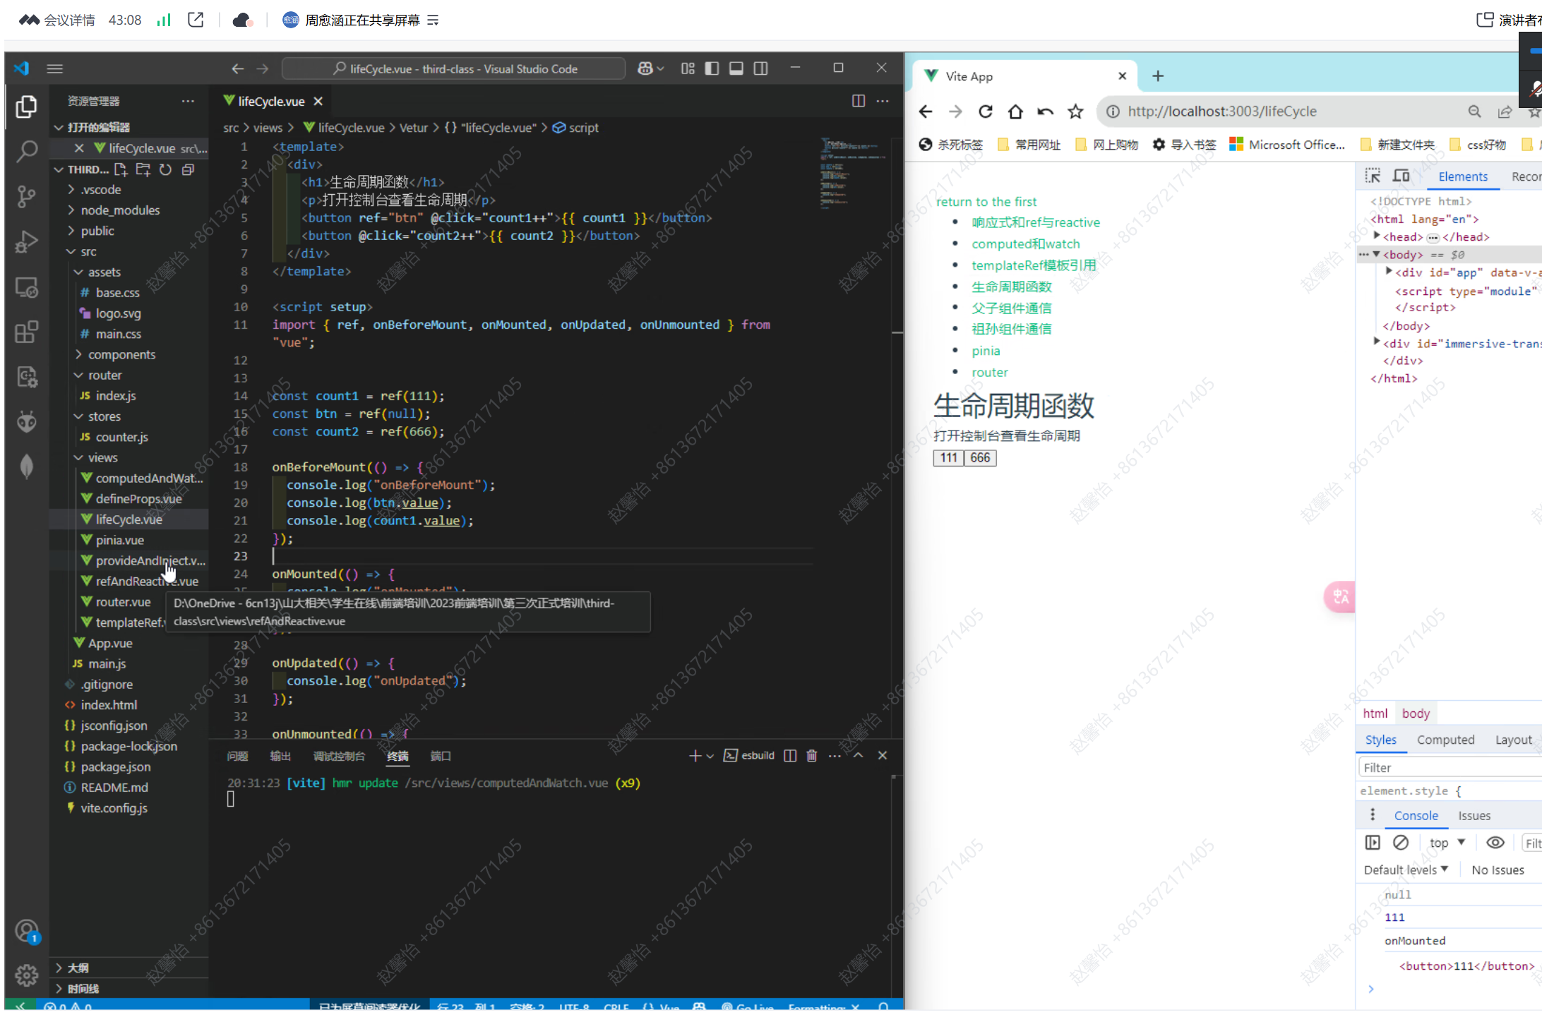Viewport: 1542px width, 1017px height.
Task: Toggle device toolbar in DevTools
Action: click(x=1401, y=176)
